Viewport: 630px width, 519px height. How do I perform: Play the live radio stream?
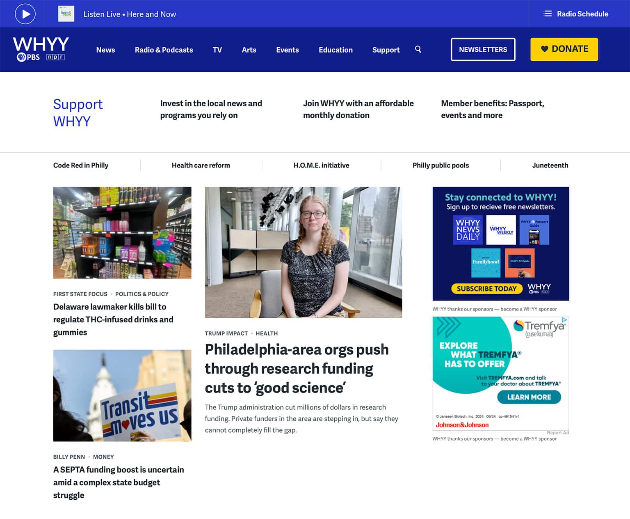coord(25,14)
